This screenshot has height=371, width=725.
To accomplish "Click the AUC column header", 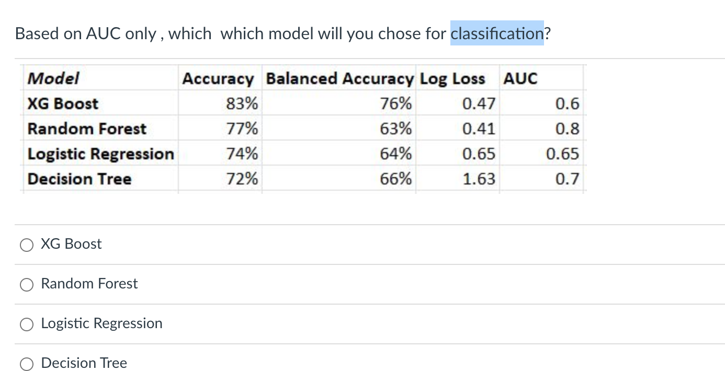I will 520,78.
